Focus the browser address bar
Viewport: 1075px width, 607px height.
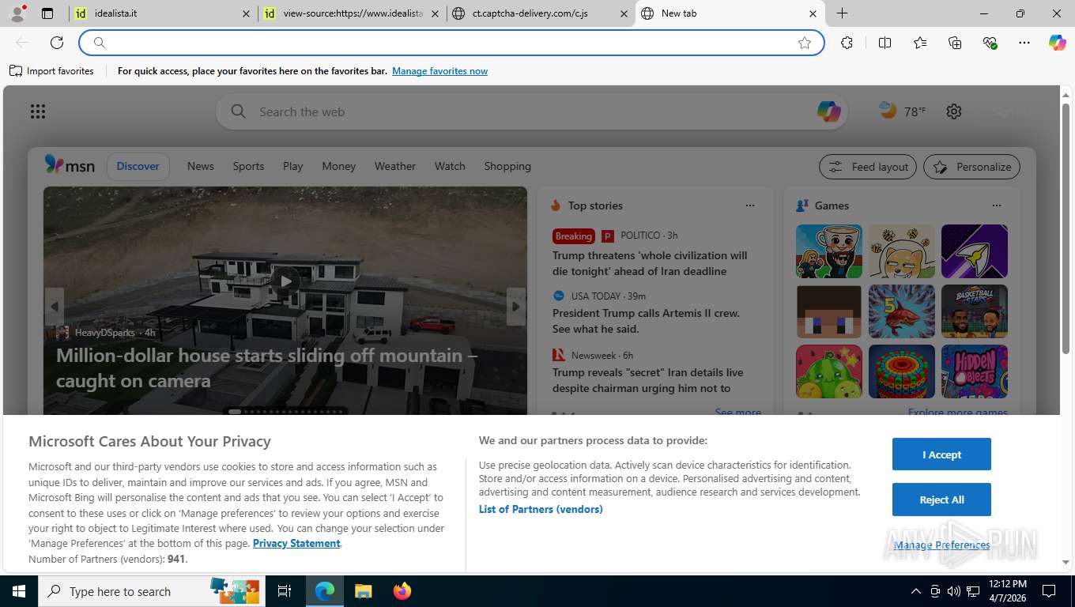[x=451, y=43]
